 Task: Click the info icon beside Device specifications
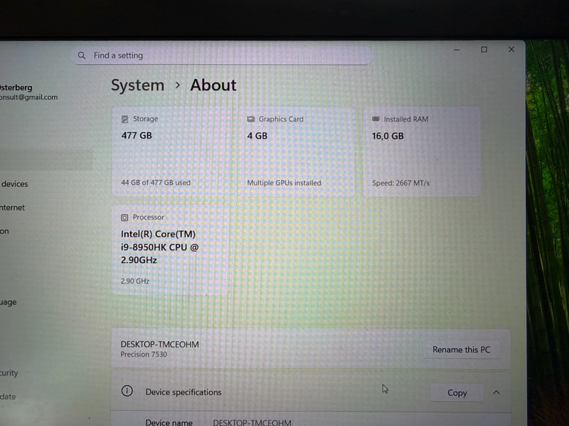pos(127,391)
